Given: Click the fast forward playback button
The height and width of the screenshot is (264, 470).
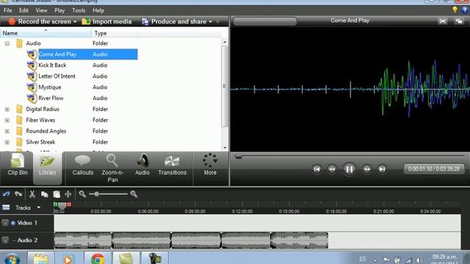Looking at the screenshot, I should 366,169.
